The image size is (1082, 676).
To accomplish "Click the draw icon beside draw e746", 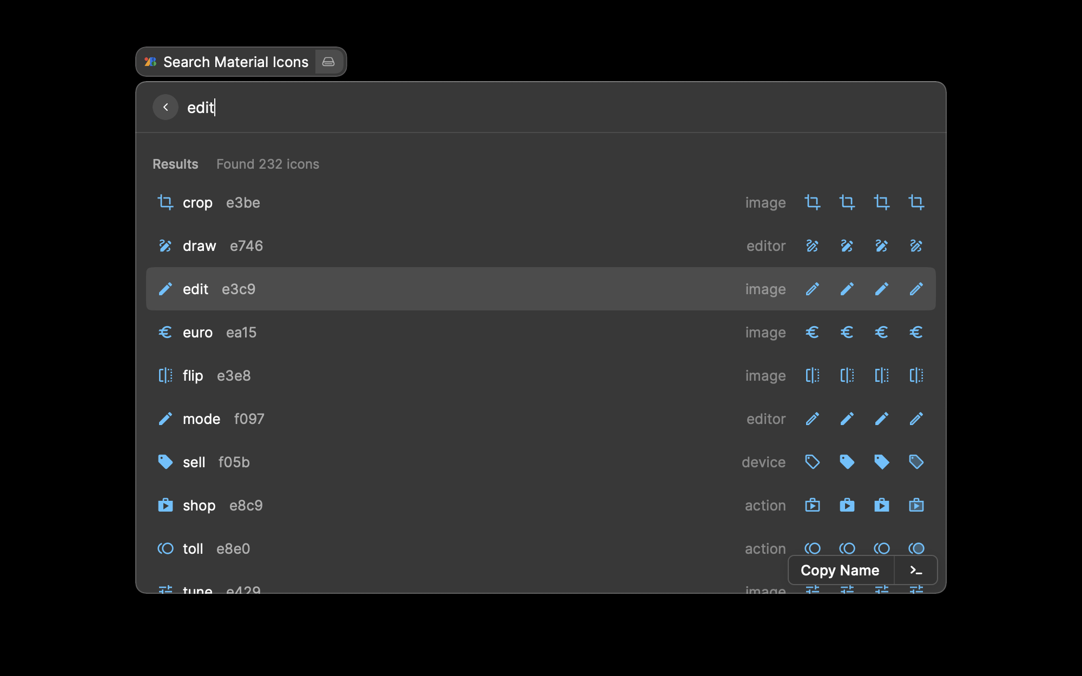I will [x=165, y=246].
